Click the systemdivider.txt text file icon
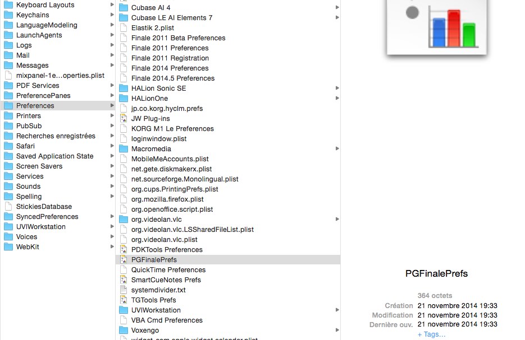This screenshot has width=525, height=340. (124, 290)
